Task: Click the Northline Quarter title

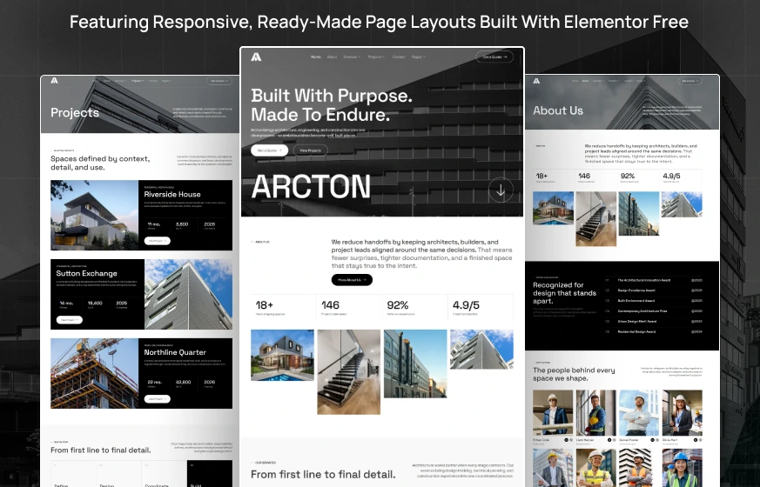Action: coord(175,352)
